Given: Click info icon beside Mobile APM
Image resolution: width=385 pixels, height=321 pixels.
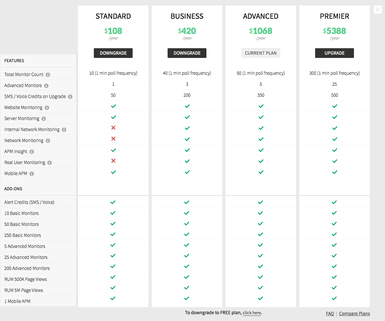Looking at the screenshot, I should [32, 174].
